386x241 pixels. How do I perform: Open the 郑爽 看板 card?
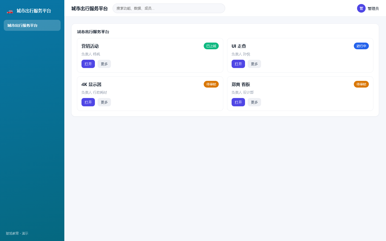pyautogui.click(x=238, y=102)
